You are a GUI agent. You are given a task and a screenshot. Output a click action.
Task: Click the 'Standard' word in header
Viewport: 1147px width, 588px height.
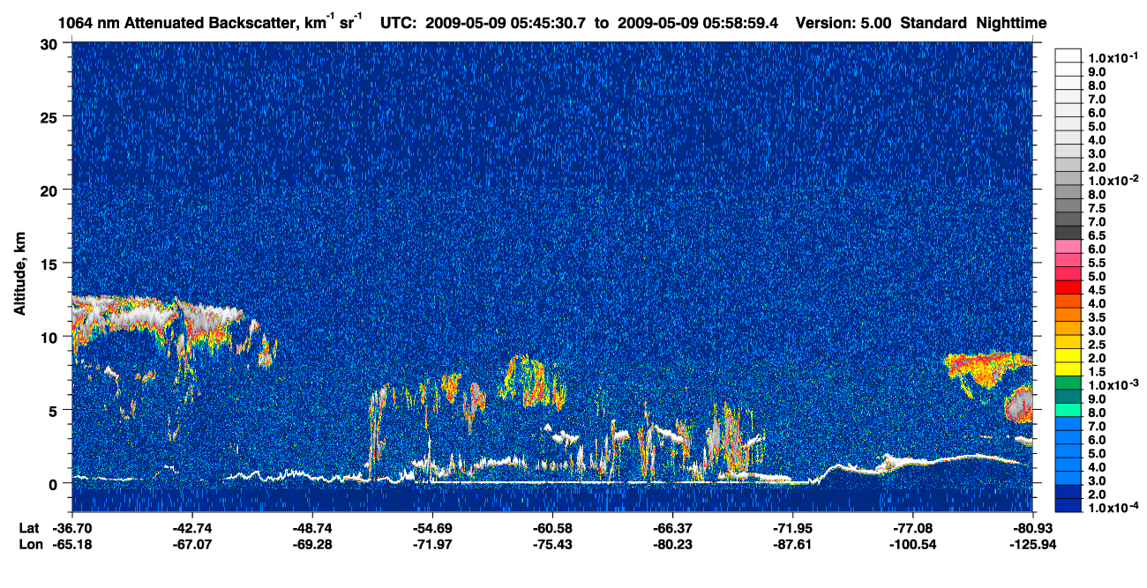point(935,22)
